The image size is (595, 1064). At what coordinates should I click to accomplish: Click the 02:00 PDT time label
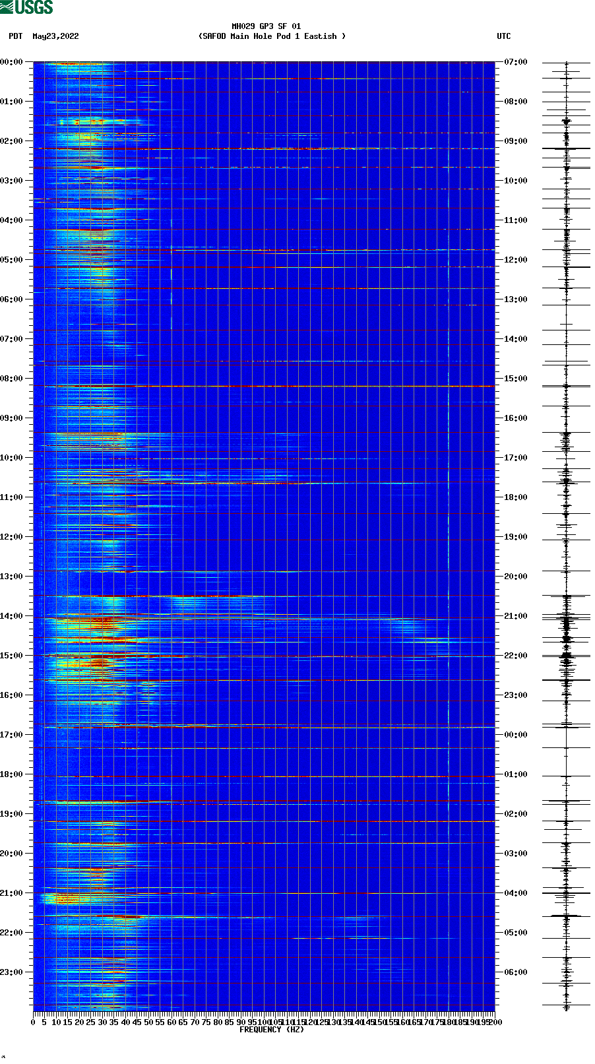pyautogui.click(x=11, y=141)
